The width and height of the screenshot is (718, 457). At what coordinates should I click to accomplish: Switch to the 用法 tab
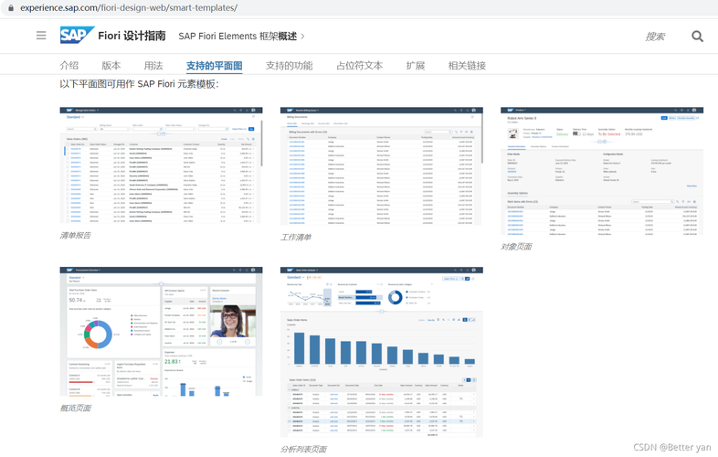click(x=153, y=66)
